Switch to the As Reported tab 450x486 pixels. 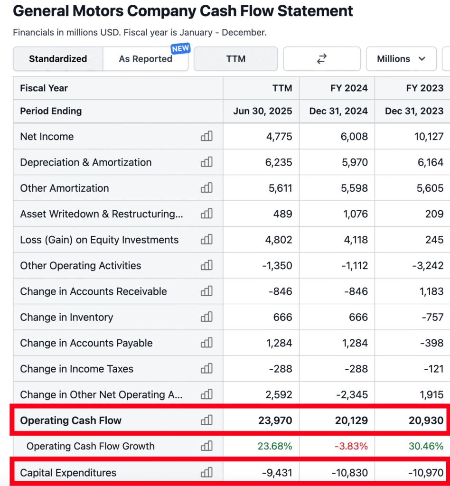click(145, 59)
